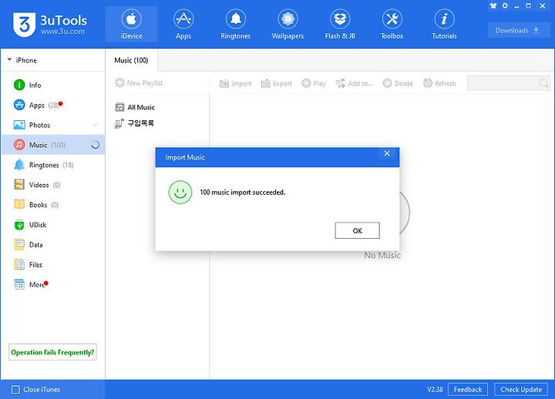Select More in the sidebar
The width and height of the screenshot is (555, 399).
click(53, 284)
